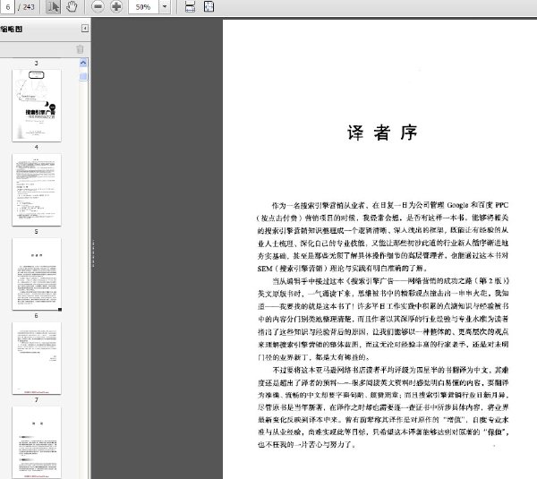Click the navigation pane splitter grip
Screen dimensions: 537x479
pos(93,253)
